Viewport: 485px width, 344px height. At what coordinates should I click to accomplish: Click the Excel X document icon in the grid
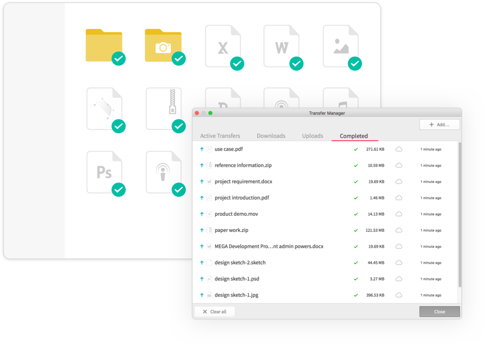click(223, 46)
